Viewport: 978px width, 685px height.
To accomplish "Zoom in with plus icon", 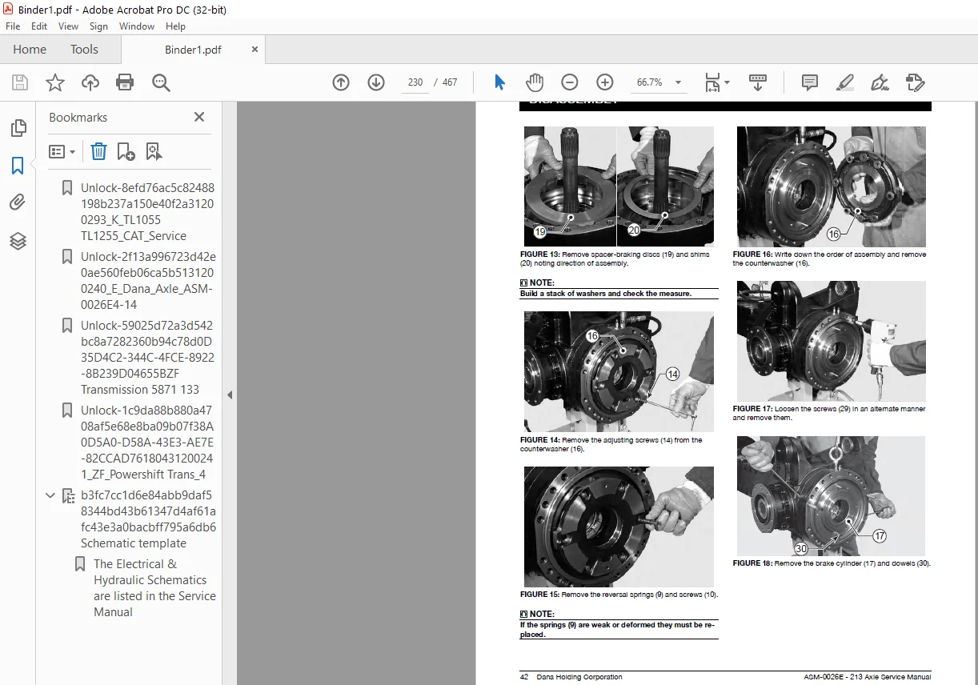I will [605, 82].
